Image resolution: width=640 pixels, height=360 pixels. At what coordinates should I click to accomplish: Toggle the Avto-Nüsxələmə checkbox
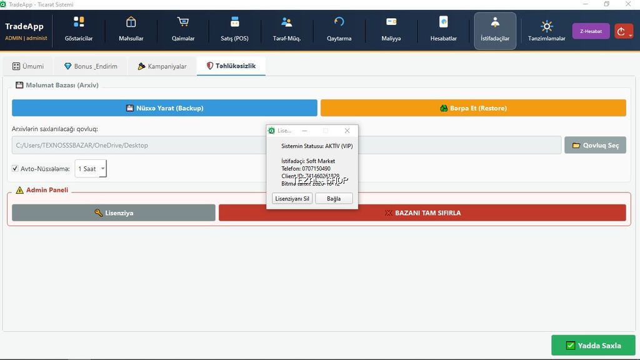pos(15,168)
